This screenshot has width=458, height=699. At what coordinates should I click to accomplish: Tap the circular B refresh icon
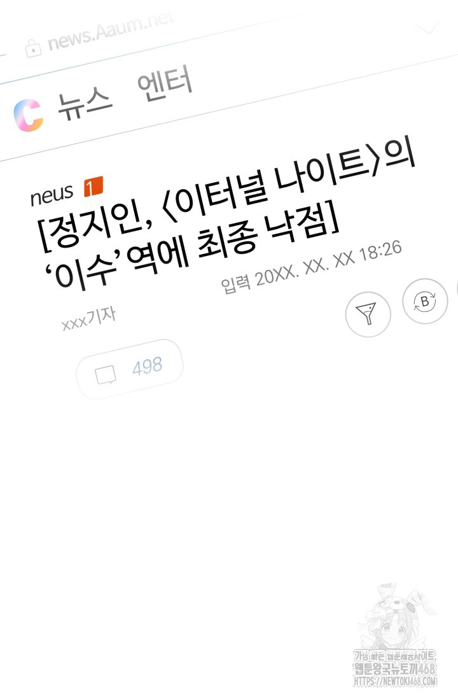424,301
